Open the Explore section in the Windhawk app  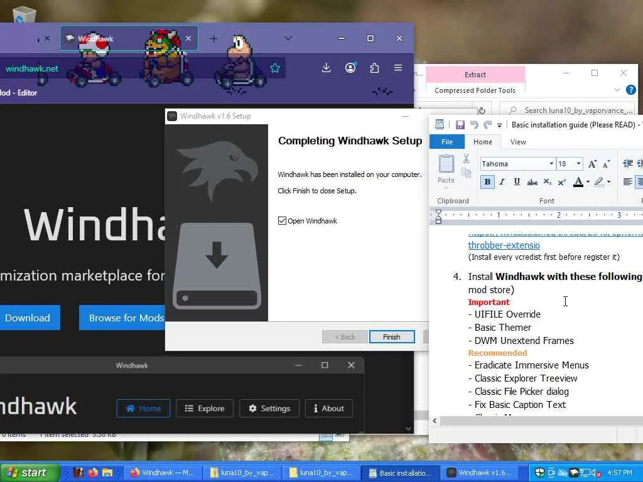pyautogui.click(x=205, y=408)
